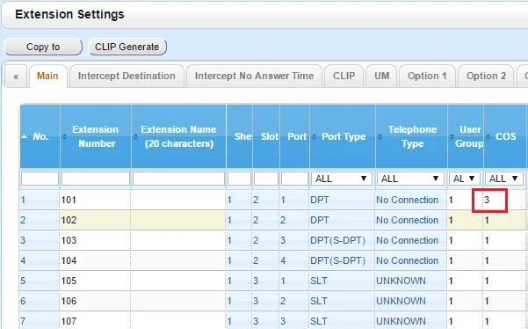This screenshot has width=528, height=329.
Task: Click the CLIP Generate button
Action: point(127,47)
